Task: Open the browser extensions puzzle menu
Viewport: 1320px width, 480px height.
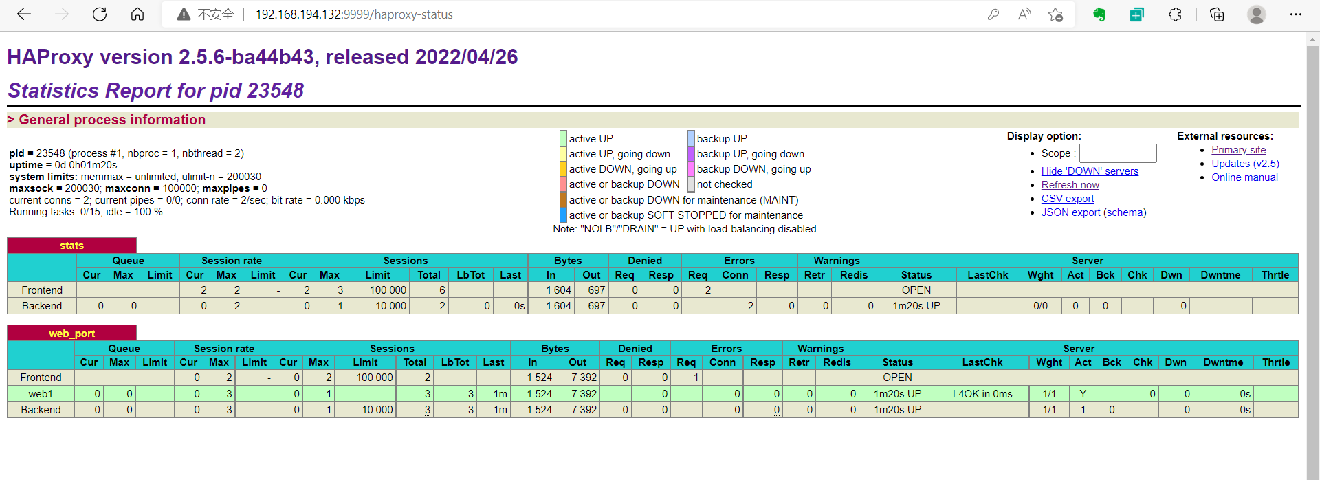Action: pos(1175,14)
